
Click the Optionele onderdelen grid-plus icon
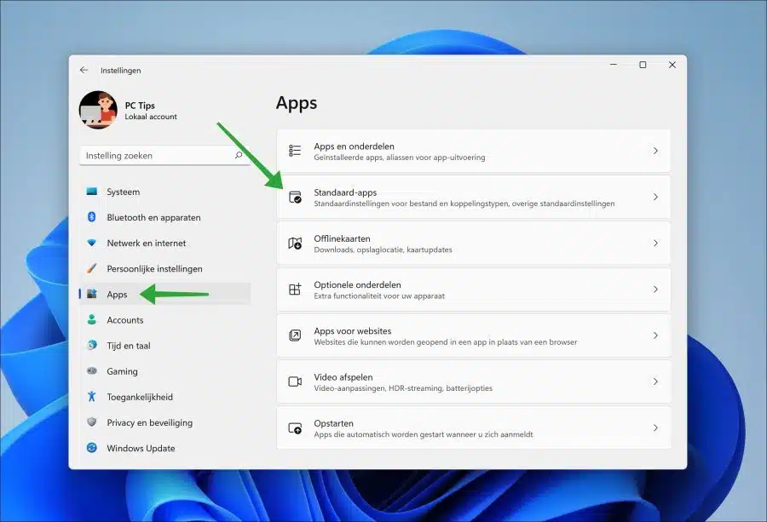[295, 289]
